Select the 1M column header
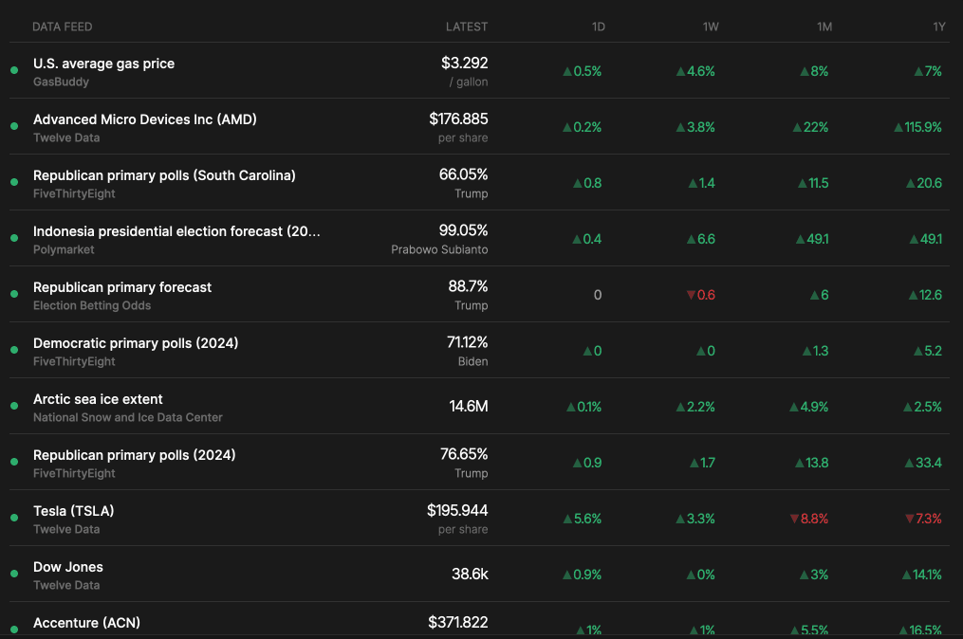 click(x=824, y=27)
